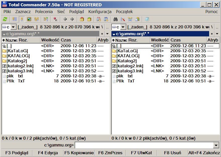Image resolution: width=221 pixels, height=157 pixels.
Task: Select PlIk TxT file in right panel
Action: click(165, 81)
